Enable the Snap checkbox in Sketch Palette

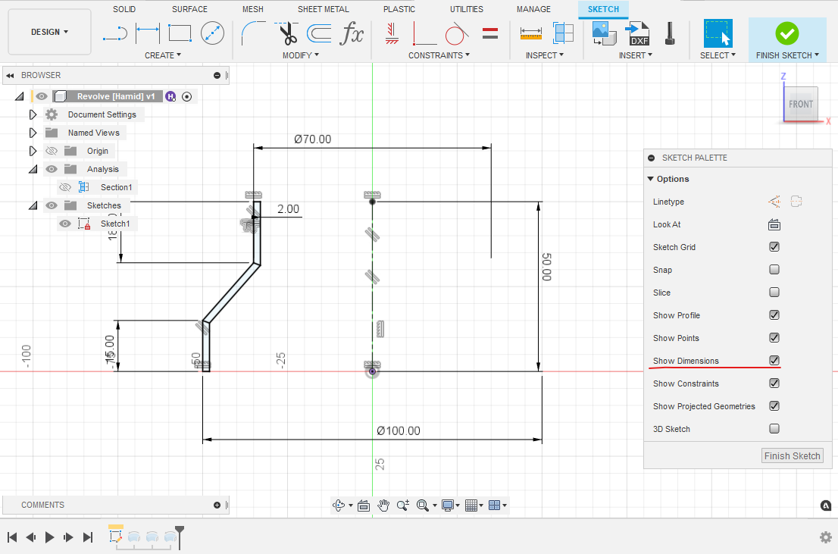(774, 269)
